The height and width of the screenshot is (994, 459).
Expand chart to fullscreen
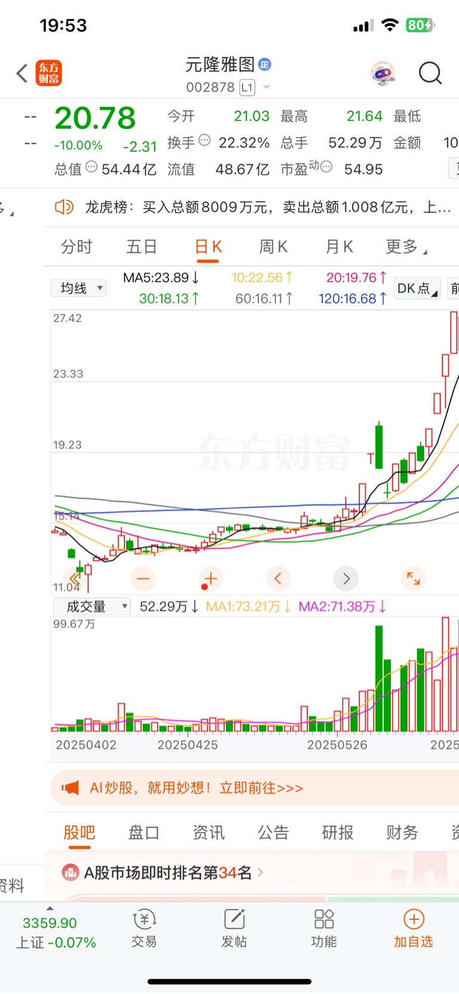(x=414, y=579)
